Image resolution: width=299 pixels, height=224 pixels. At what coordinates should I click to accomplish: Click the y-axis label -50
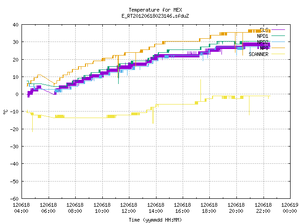pos(14,182)
